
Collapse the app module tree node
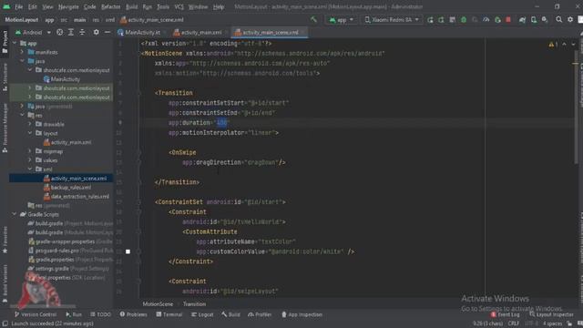tap(15, 43)
